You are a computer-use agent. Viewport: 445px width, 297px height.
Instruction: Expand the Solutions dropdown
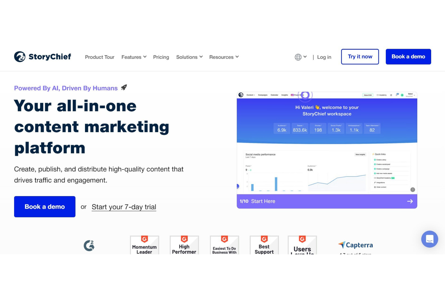pos(189,57)
